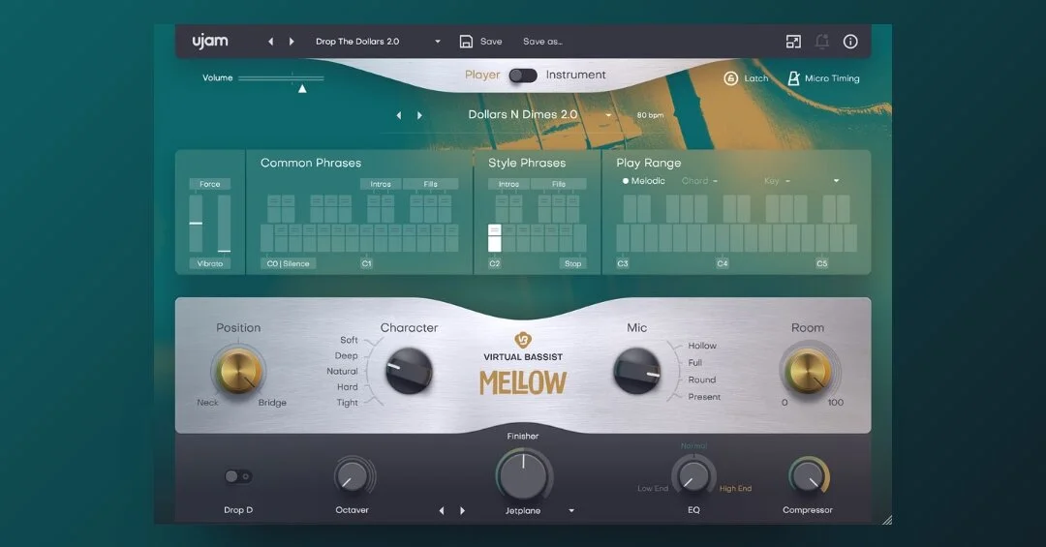Click the resize grip at bottom-right corner
This screenshot has width=1046, height=547.
886,520
